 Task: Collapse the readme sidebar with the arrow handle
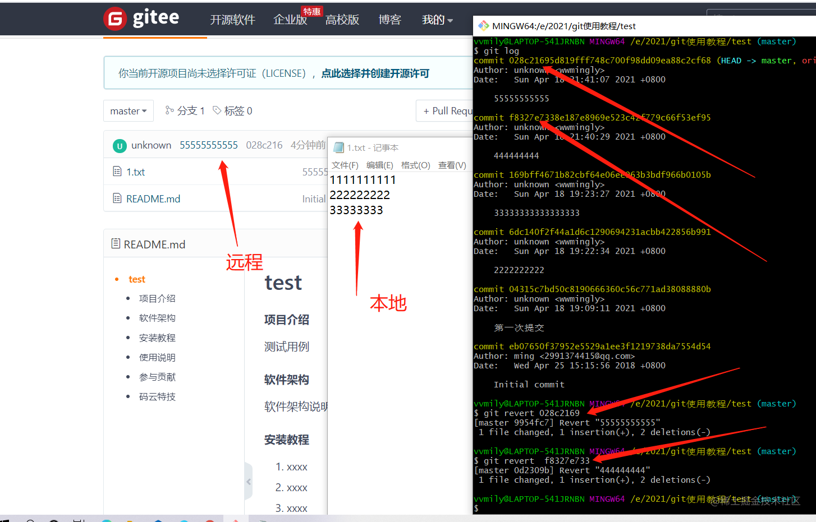[x=248, y=482]
